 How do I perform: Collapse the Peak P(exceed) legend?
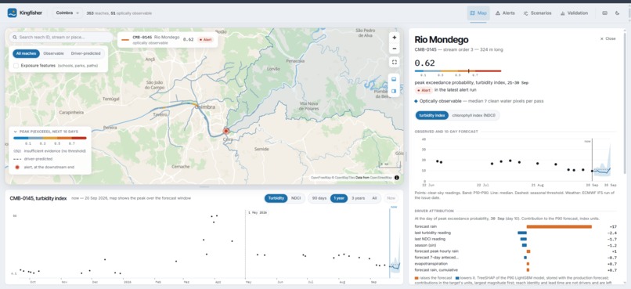click(45, 132)
